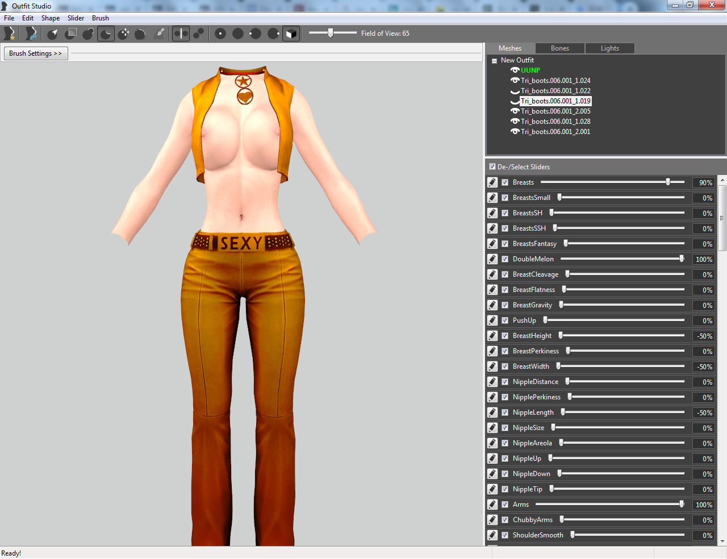Image resolution: width=727 pixels, height=559 pixels.
Task: Collapse the New Outfit tree node
Action: click(494, 60)
